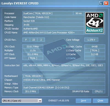Click the 'Core Voltage' label
110x106 pixels.
(73, 40)
